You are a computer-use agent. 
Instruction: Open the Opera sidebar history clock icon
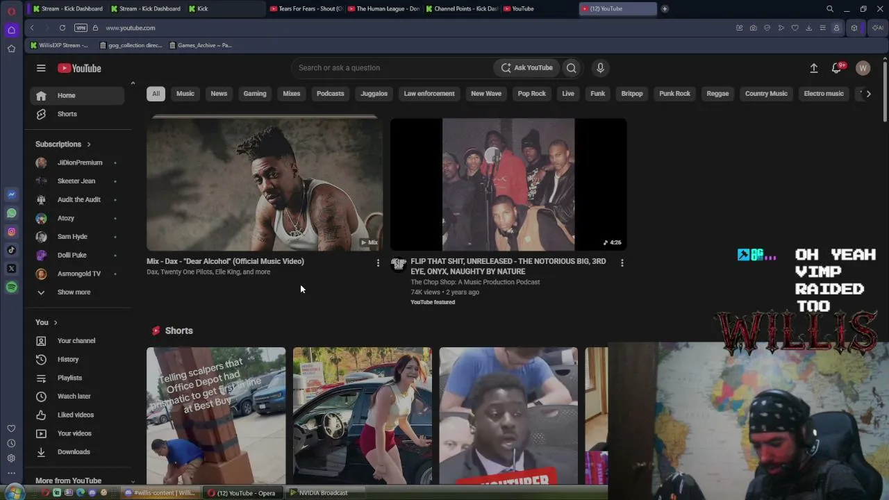click(x=11, y=443)
